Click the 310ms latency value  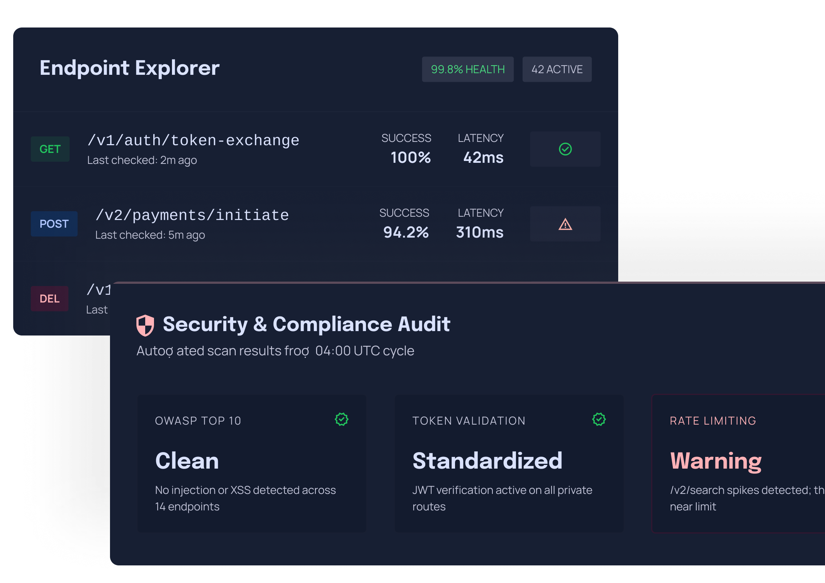[x=480, y=232]
